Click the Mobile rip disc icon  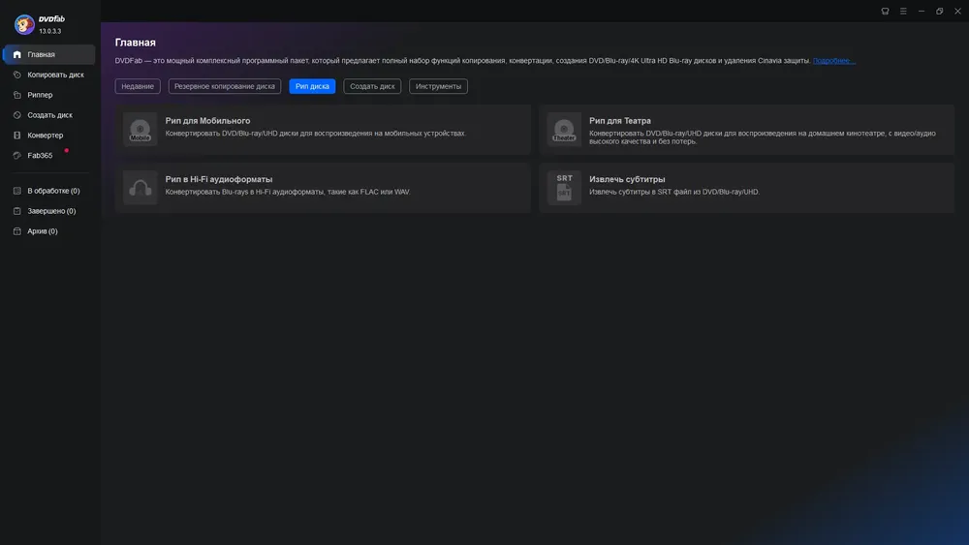[141, 129]
